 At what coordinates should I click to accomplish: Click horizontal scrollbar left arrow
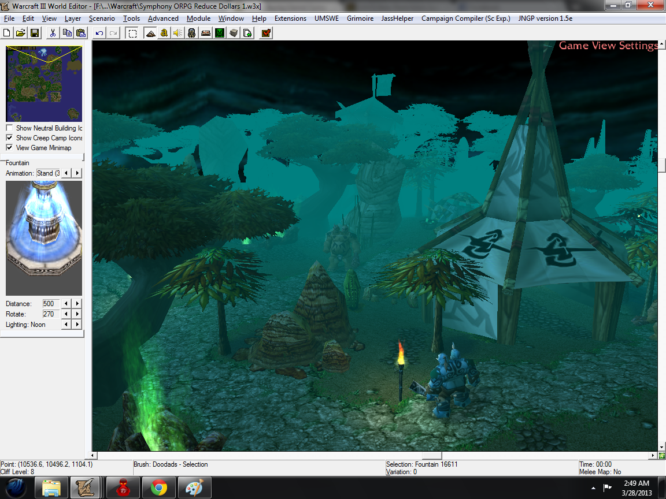pos(93,455)
